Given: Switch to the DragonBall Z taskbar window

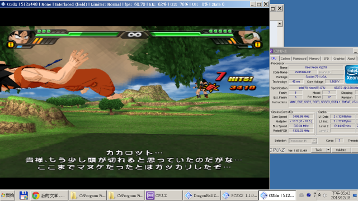Looking at the screenshot, I should click(201, 195).
